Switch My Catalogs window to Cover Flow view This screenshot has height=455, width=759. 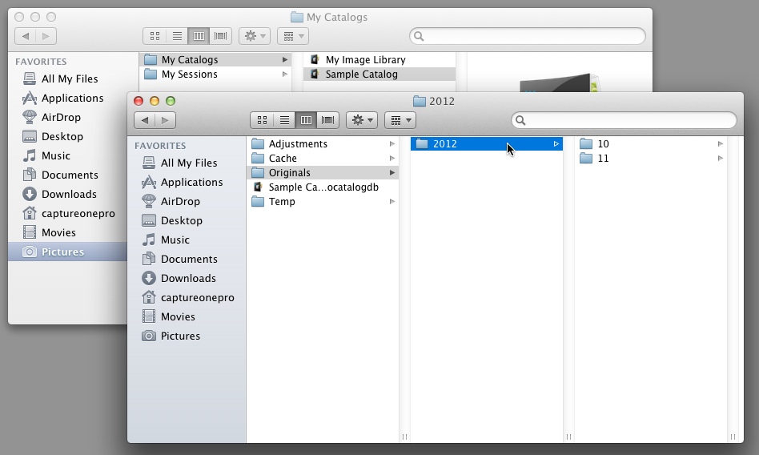221,36
